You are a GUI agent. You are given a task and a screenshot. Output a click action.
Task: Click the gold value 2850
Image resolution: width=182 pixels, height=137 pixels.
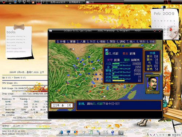(x=138, y=67)
